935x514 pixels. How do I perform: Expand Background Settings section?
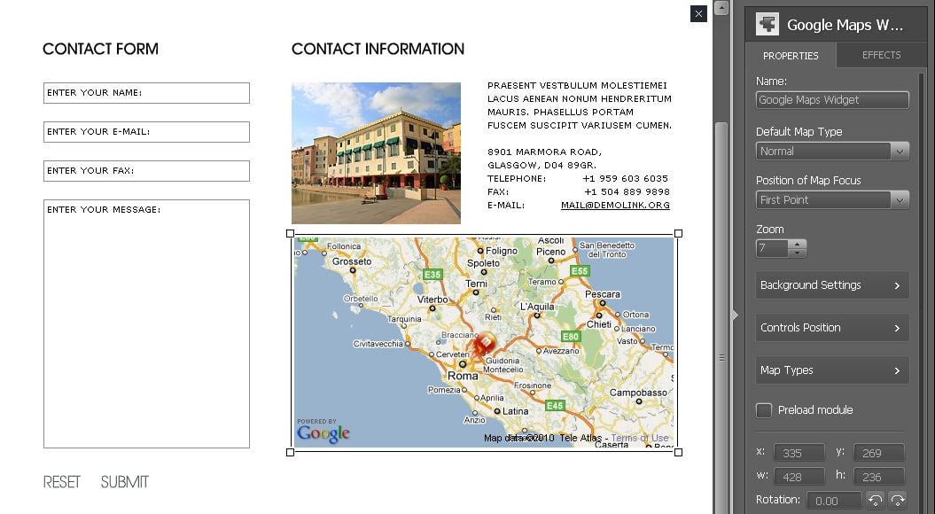(x=831, y=285)
